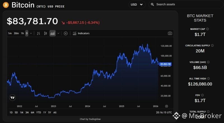Switch to 30m interval
The image size is (224, 123).
16,33
